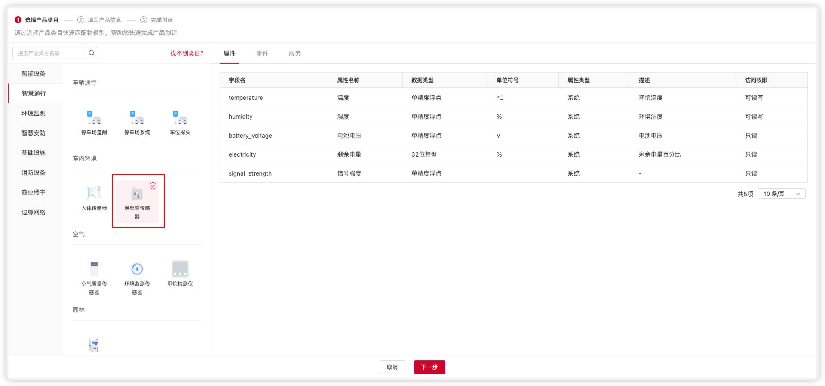
Task: Open the 商业楼宇 category
Action: tap(36, 192)
